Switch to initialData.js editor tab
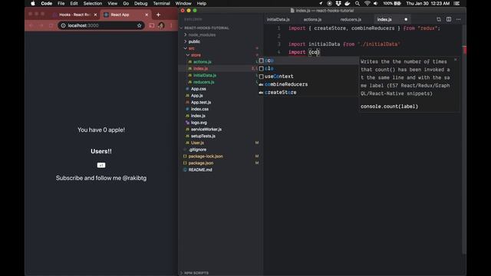This screenshot has height=276, width=491. tap(278, 19)
